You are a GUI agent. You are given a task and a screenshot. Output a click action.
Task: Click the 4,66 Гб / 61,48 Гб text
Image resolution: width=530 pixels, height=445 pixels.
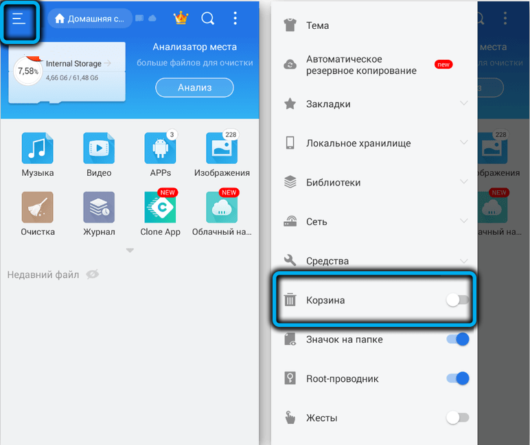[72, 78]
